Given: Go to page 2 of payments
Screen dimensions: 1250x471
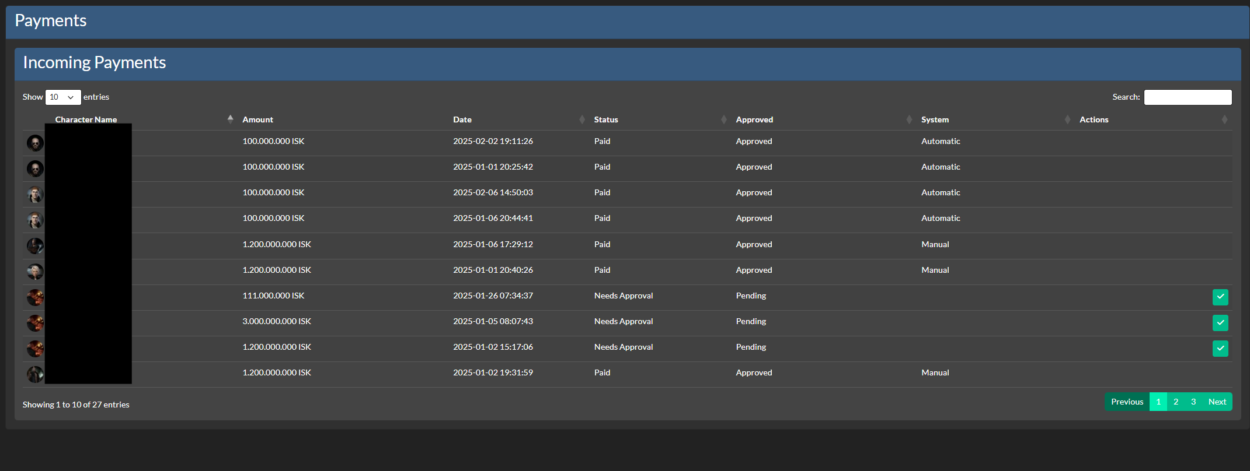Looking at the screenshot, I should [1176, 402].
